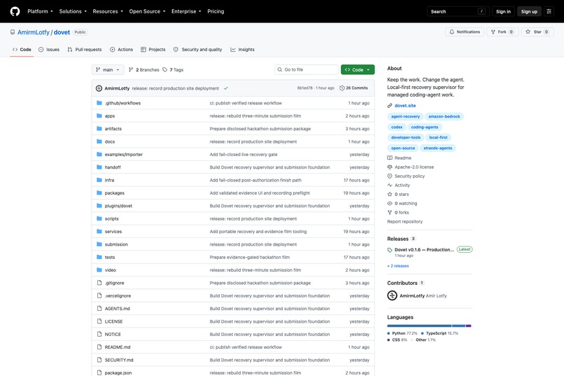Switch to the Pull requests tab
Viewport: 564px width, 376px height.
pyautogui.click(x=85, y=50)
